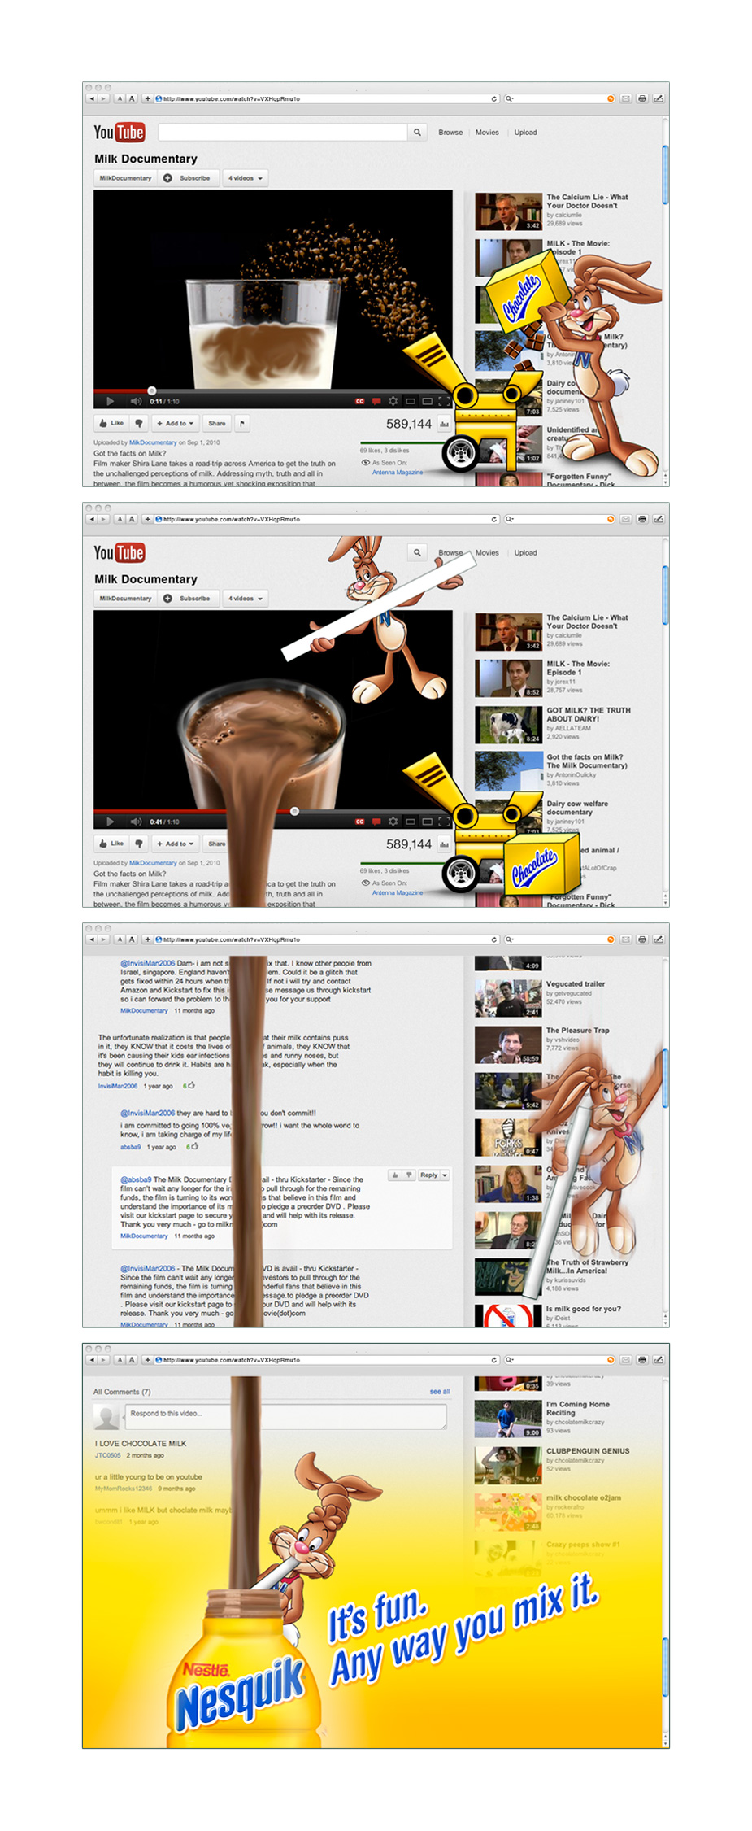Viewport: 752px width, 1831px height.
Task: Reload the page in the Nesquik ad window
Action: 493,1360
